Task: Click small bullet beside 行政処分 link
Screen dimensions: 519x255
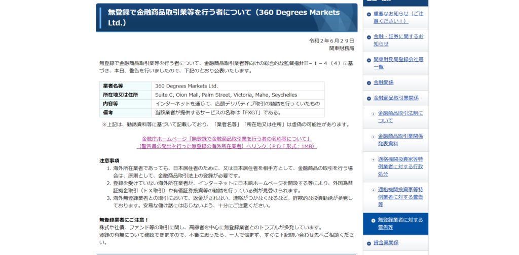Action: pyautogui.click(x=374, y=159)
